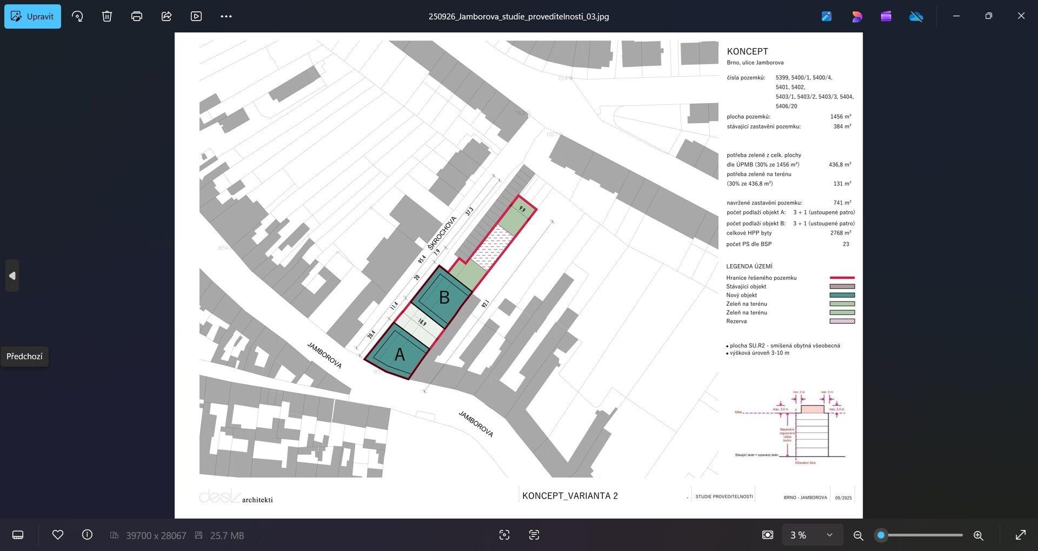Open the 3 % zoom level dropdown
The height and width of the screenshot is (551, 1038).
(812, 535)
